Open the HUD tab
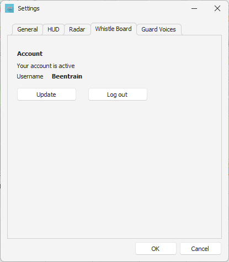Screen dimensions: 229x262 tap(54, 29)
